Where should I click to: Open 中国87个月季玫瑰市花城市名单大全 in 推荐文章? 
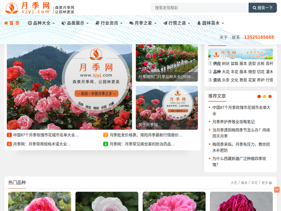click(x=241, y=110)
